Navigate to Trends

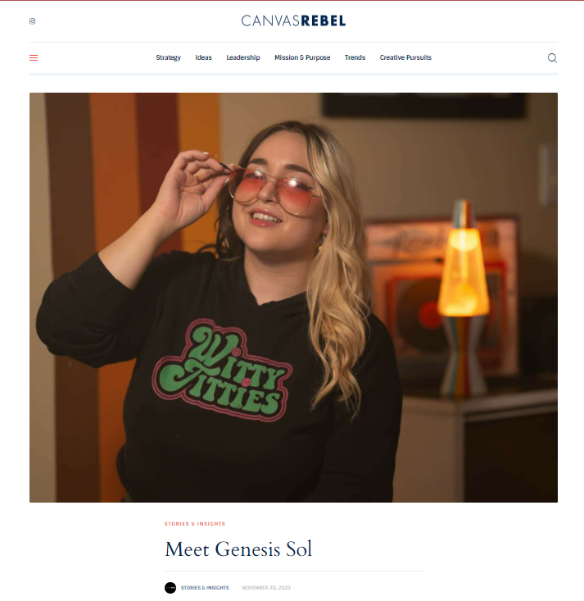[x=355, y=57]
